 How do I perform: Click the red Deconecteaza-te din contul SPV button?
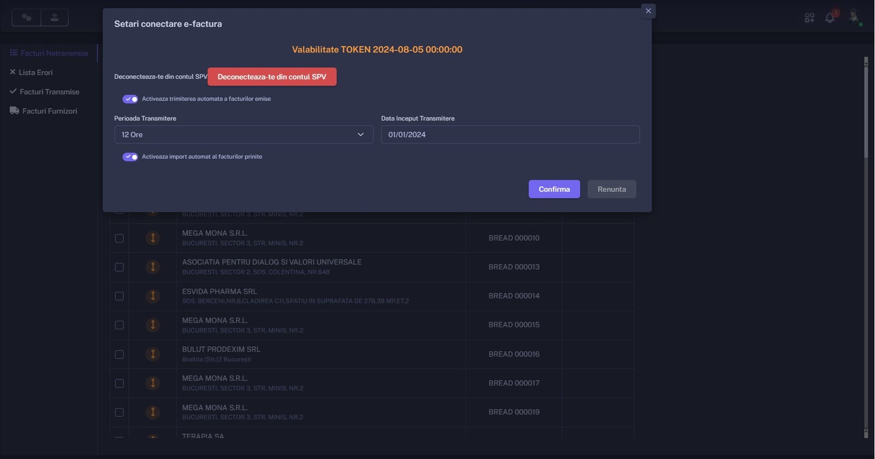pos(272,77)
